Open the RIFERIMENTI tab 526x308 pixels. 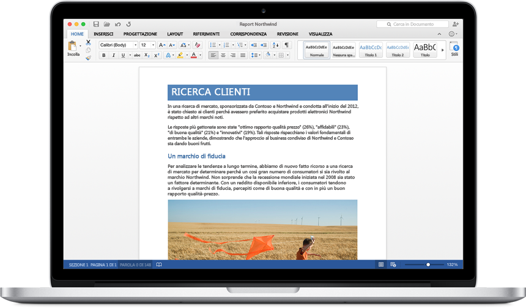[206, 34]
